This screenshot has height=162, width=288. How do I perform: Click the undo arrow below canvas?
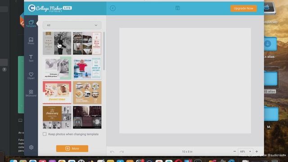112,152
